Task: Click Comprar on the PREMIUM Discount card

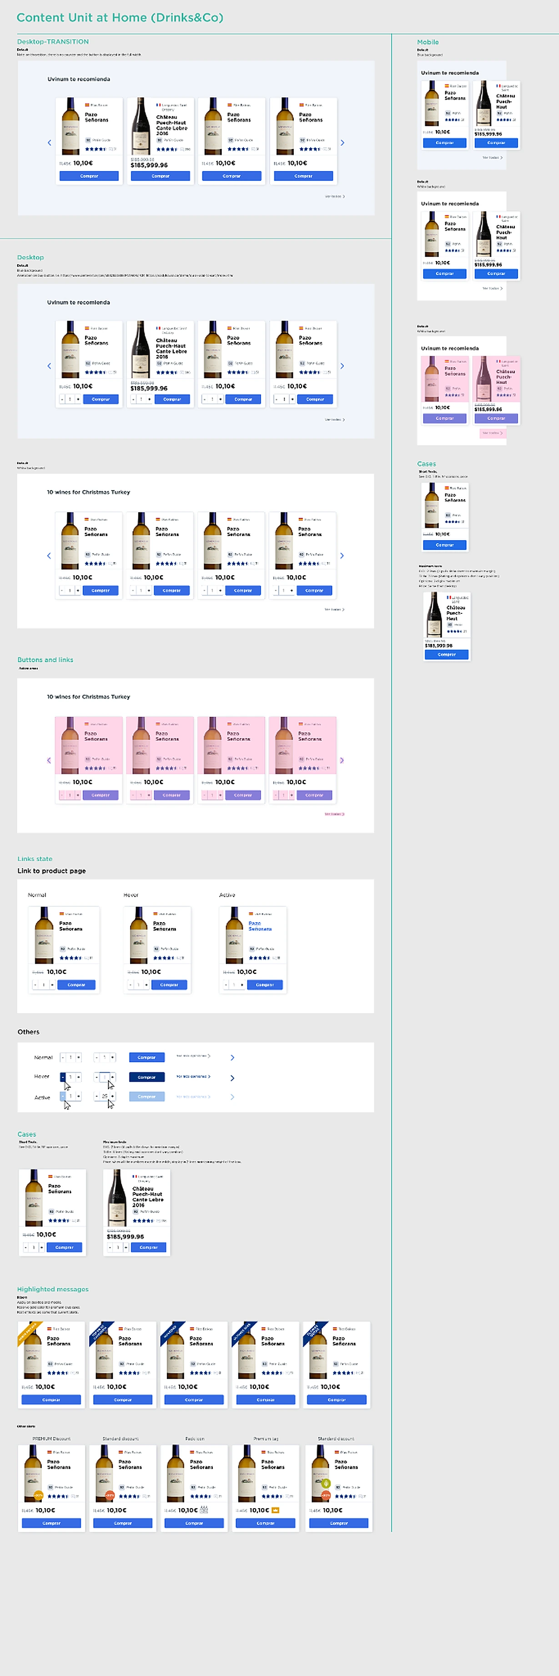Action: pyautogui.click(x=51, y=1522)
